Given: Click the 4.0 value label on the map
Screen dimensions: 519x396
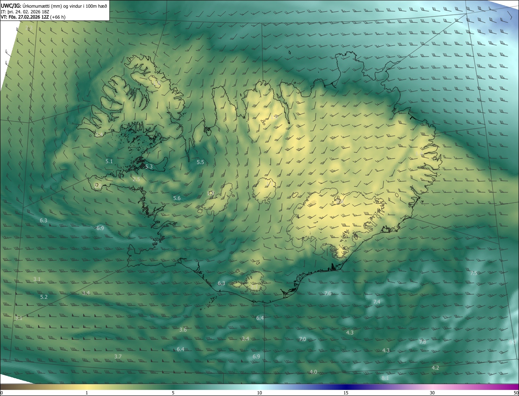Looking at the screenshot, I should click(x=313, y=372).
